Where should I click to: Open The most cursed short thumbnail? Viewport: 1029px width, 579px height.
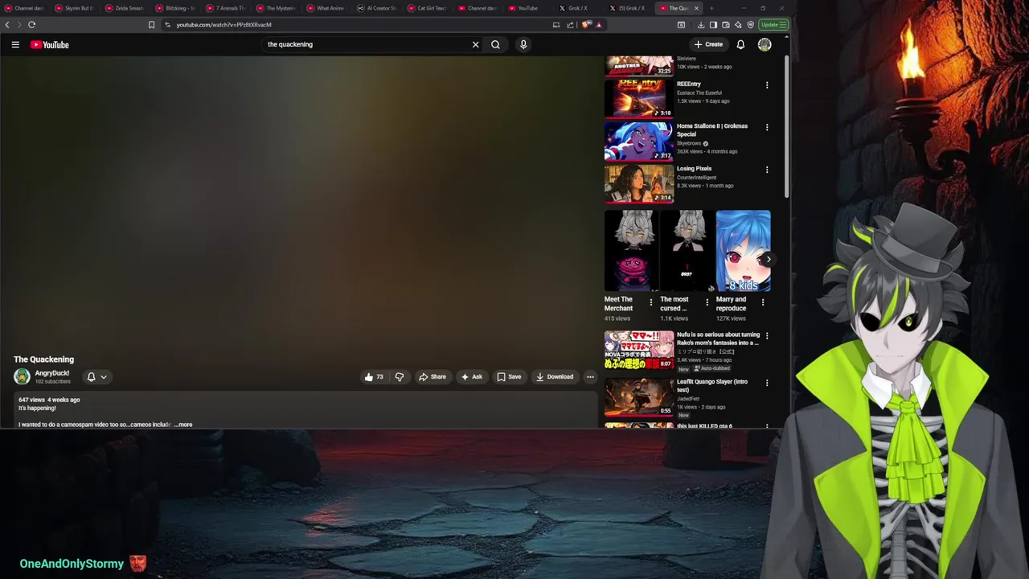tap(687, 251)
